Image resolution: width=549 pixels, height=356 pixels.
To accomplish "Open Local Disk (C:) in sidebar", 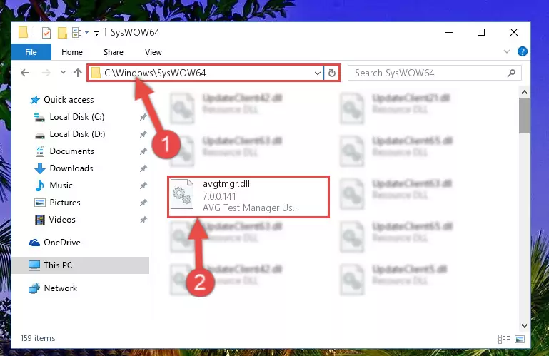I will coord(70,117).
